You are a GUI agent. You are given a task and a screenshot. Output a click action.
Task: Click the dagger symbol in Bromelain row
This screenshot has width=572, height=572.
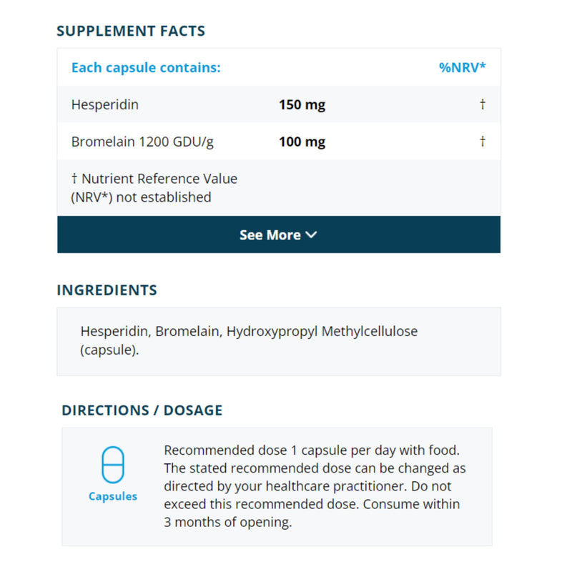coord(482,141)
